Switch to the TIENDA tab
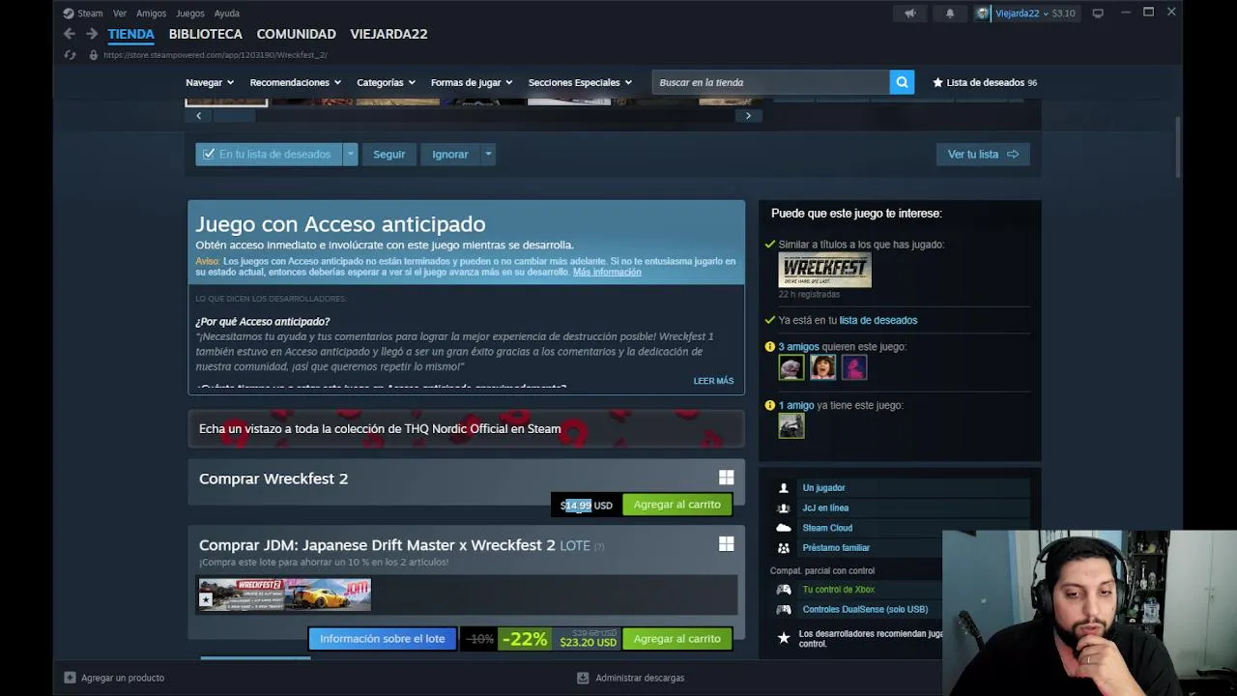This screenshot has height=696, width=1237. [130, 34]
